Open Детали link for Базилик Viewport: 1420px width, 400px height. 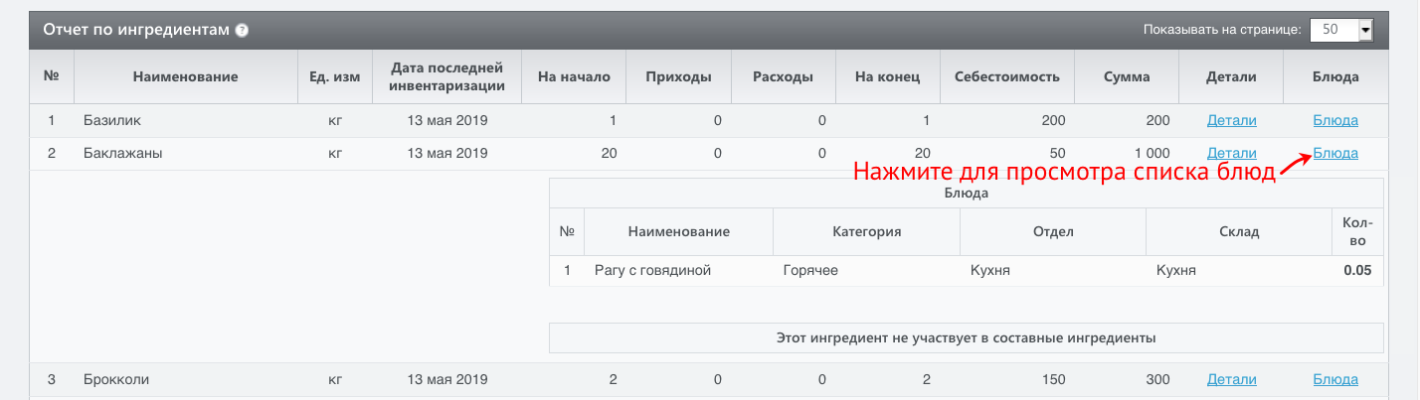pos(1231,121)
